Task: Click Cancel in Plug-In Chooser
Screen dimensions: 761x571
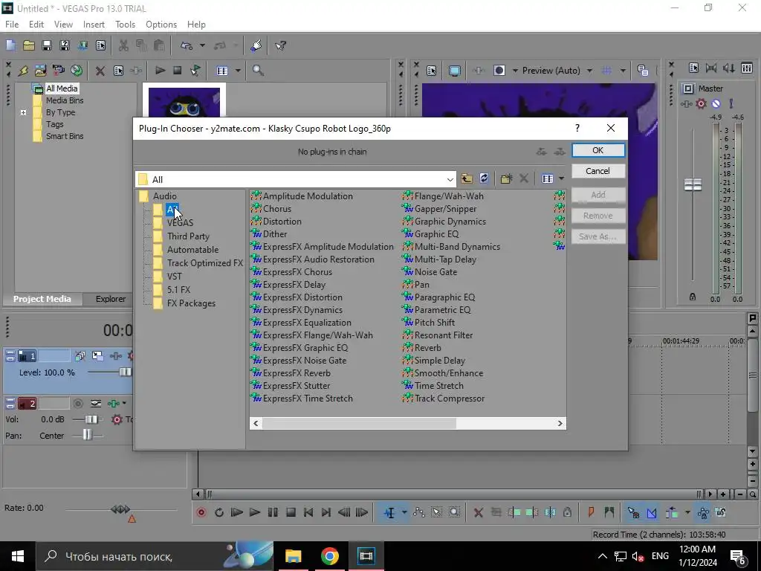Action: (598, 171)
